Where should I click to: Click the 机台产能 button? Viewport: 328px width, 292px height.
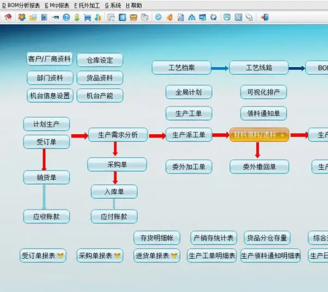tap(100, 96)
